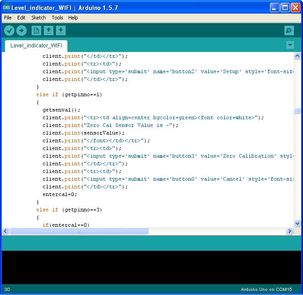303x295 pixels.
Task: Create a new sketch with New icon
Action: 36,31
